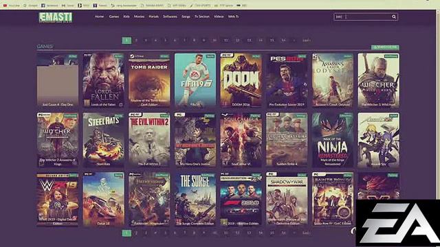The image size is (440, 247).
Task: Open The Surge Complete Edition card
Action: pos(195,199)
